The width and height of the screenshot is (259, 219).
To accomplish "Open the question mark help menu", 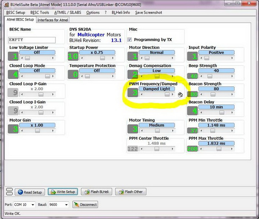I will tap(105, 13).
